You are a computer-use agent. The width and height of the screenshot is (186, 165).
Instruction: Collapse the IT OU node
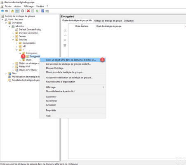(16, 50)
